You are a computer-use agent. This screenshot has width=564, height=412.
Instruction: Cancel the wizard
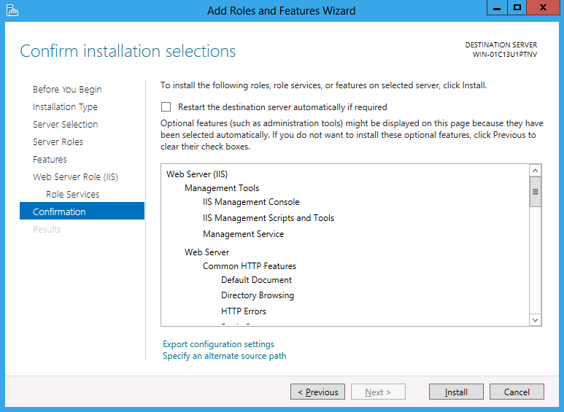tap(517, 392)
